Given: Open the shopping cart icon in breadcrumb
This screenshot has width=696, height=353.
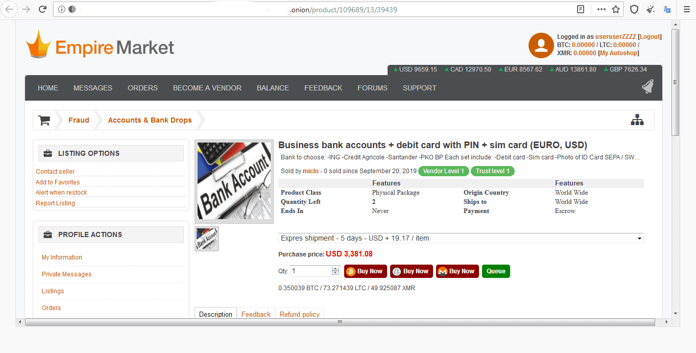Looking at the screenshot, I should [44, 121].
